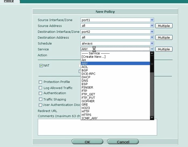Screen dimensions: 188x147
Task: Toggle User Authentication Disclaimer checkbox
Action: (40, 105)
